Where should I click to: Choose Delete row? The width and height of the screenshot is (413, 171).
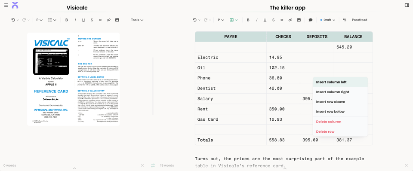click(x=340, y=131)
